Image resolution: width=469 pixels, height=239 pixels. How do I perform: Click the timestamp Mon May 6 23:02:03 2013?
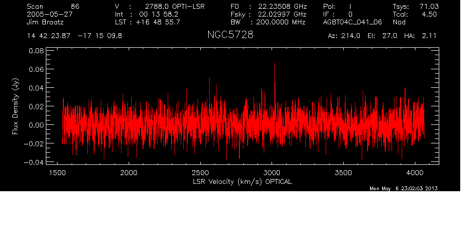[404, 188]
